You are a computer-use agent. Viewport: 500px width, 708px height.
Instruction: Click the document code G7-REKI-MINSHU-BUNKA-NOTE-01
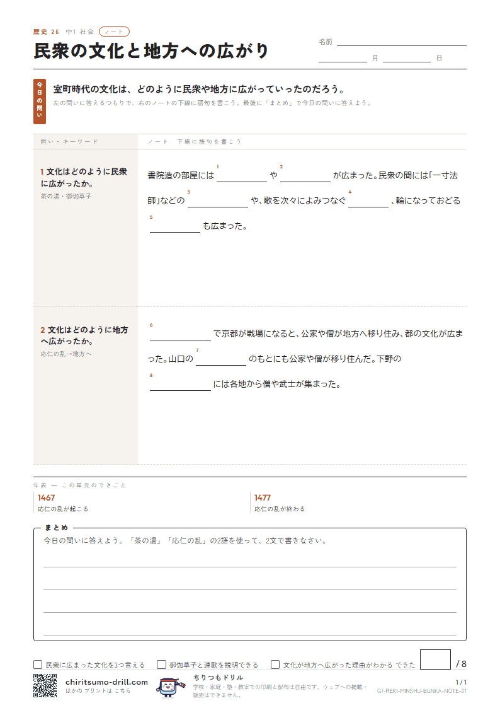tap(421, 691)
